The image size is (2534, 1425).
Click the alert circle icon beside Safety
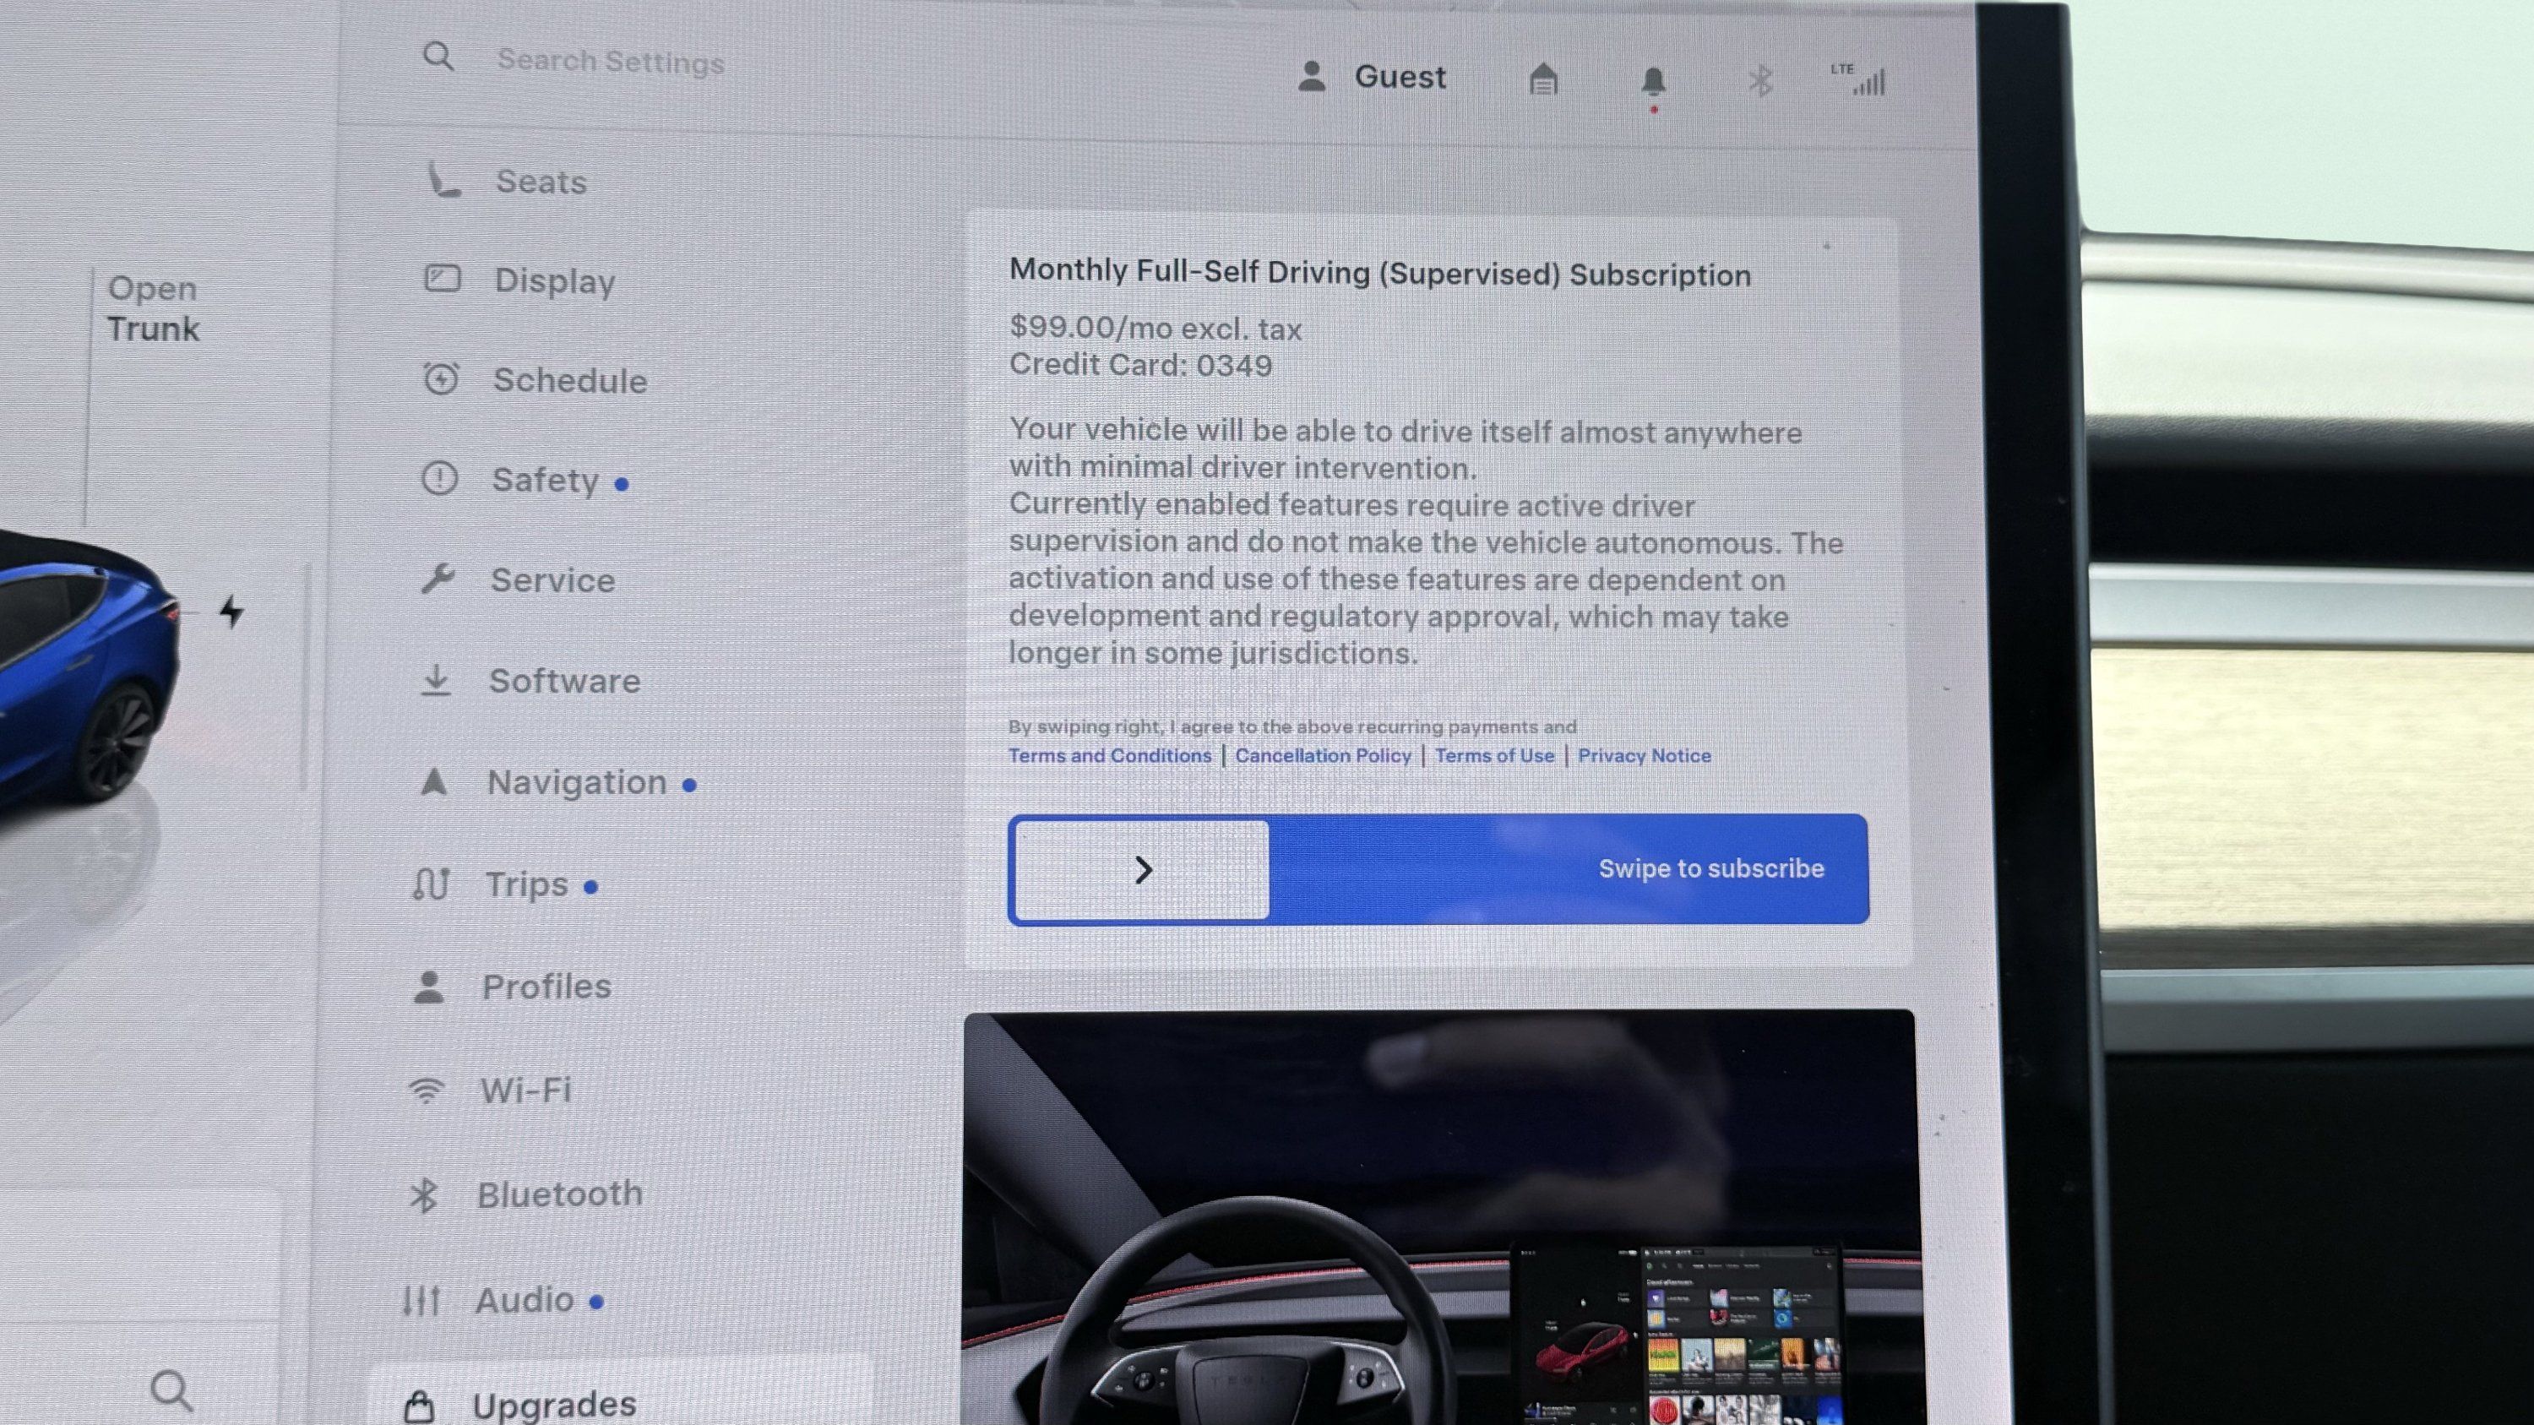438,478
